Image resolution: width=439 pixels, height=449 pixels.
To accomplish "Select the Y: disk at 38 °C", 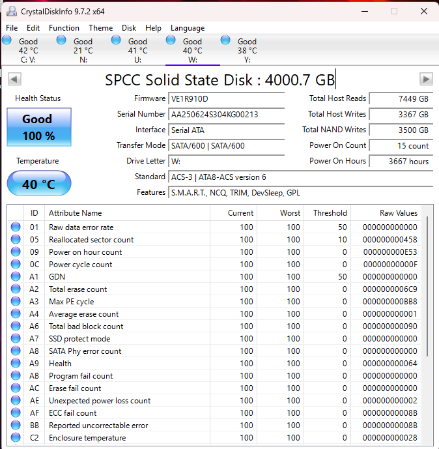I will tap(247, 51).
